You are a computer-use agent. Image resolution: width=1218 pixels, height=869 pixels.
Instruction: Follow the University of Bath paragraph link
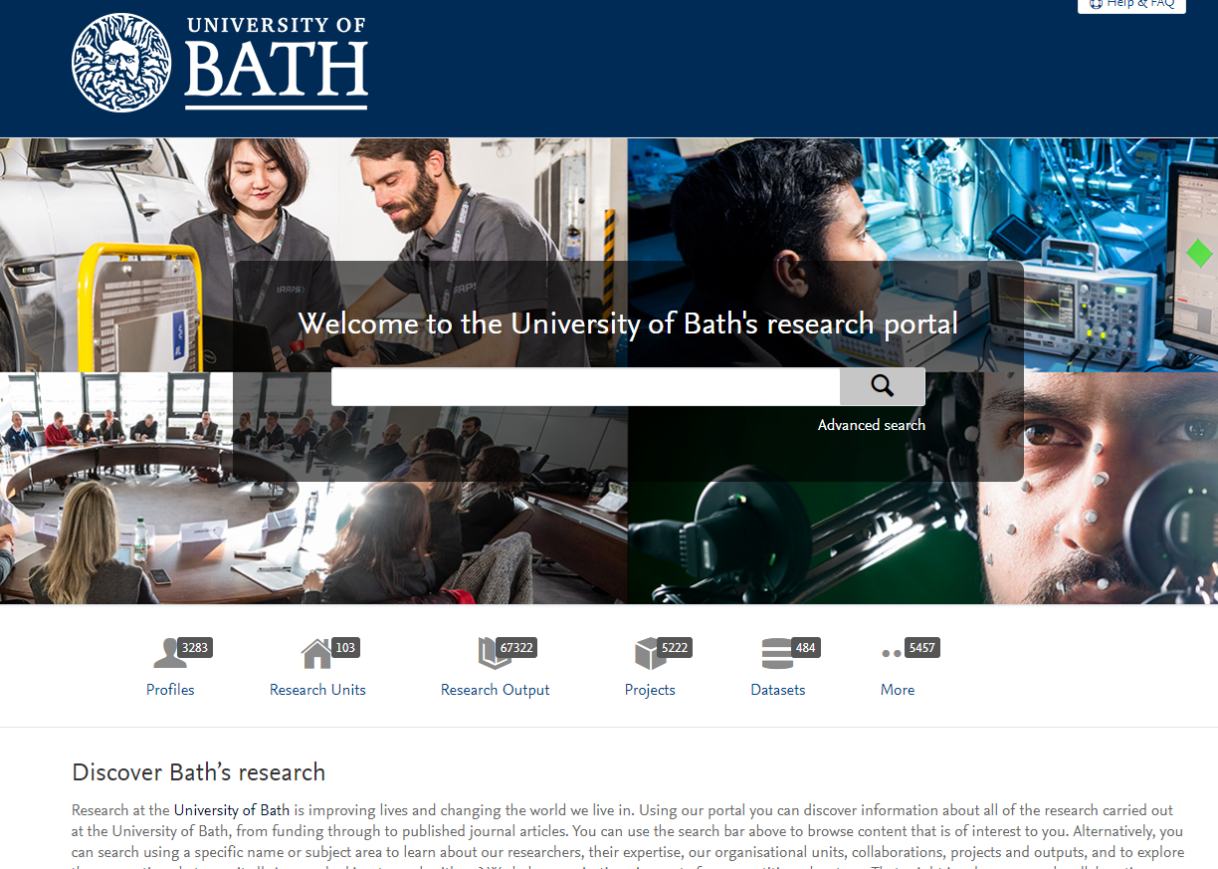232,810
